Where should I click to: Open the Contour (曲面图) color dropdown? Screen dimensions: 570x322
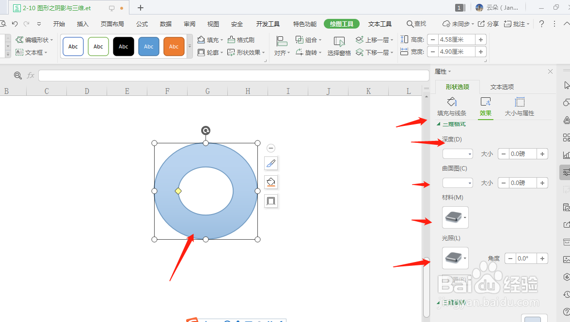click(458, 183)
